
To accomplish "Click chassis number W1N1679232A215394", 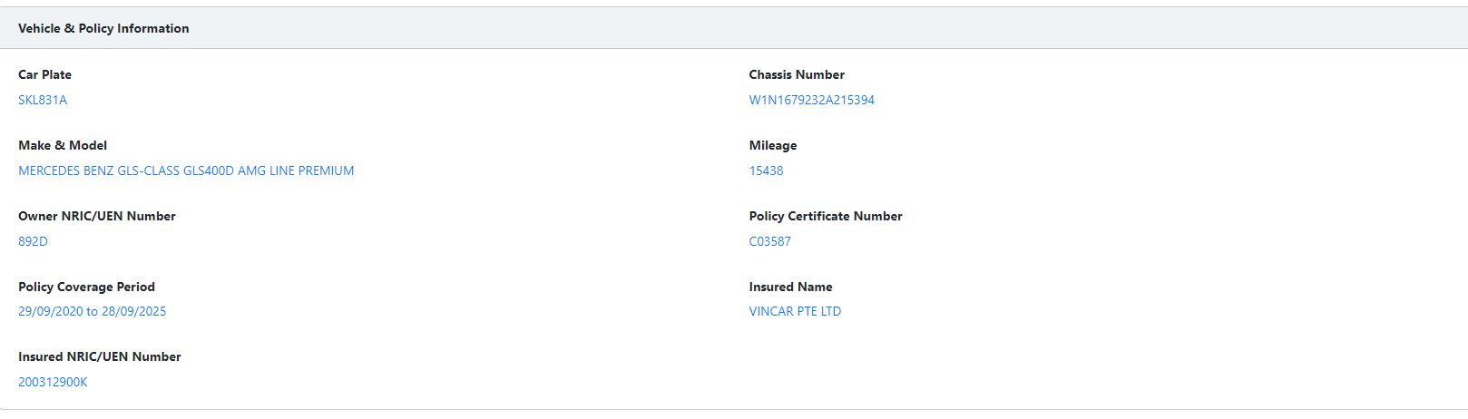I will (811, 100).
